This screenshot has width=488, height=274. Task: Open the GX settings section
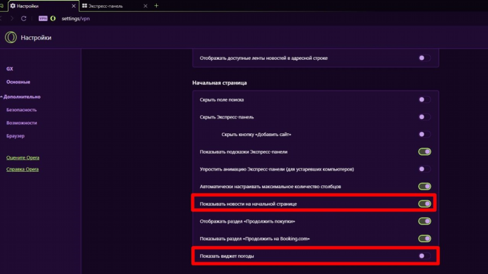10,69
